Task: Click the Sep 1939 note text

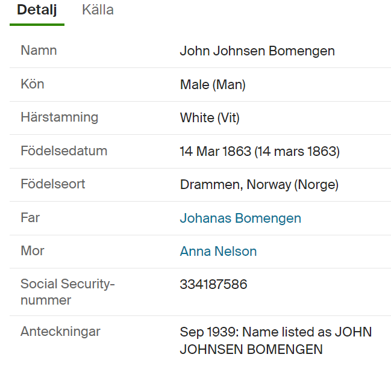Action: click(275, 341)
